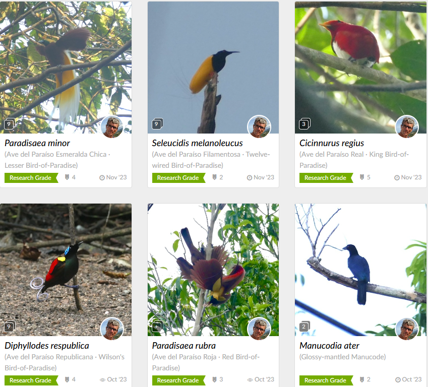The width and height of the screenshot is (428, 387).
Task: Click the photo stack icon on Seleucidis melanoleucus
Action: 157,123
